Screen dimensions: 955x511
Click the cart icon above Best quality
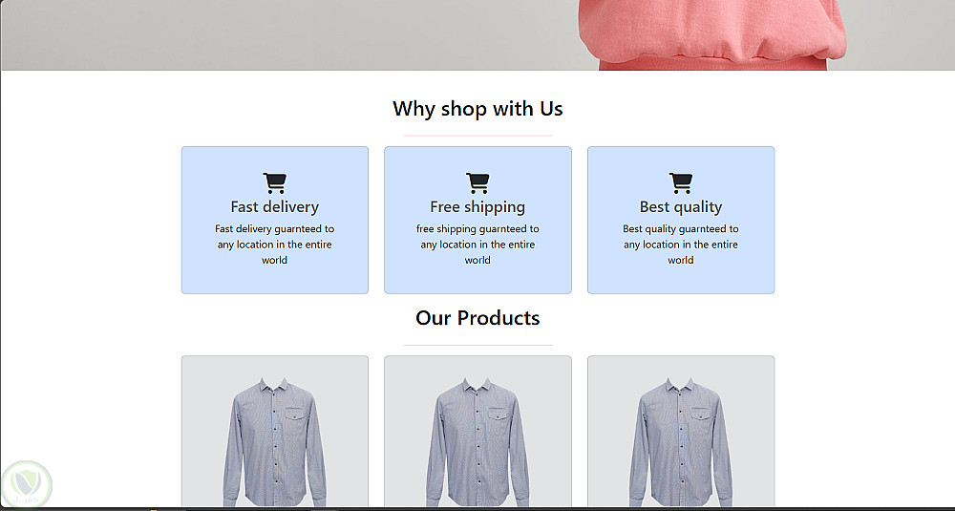point(681,182)
